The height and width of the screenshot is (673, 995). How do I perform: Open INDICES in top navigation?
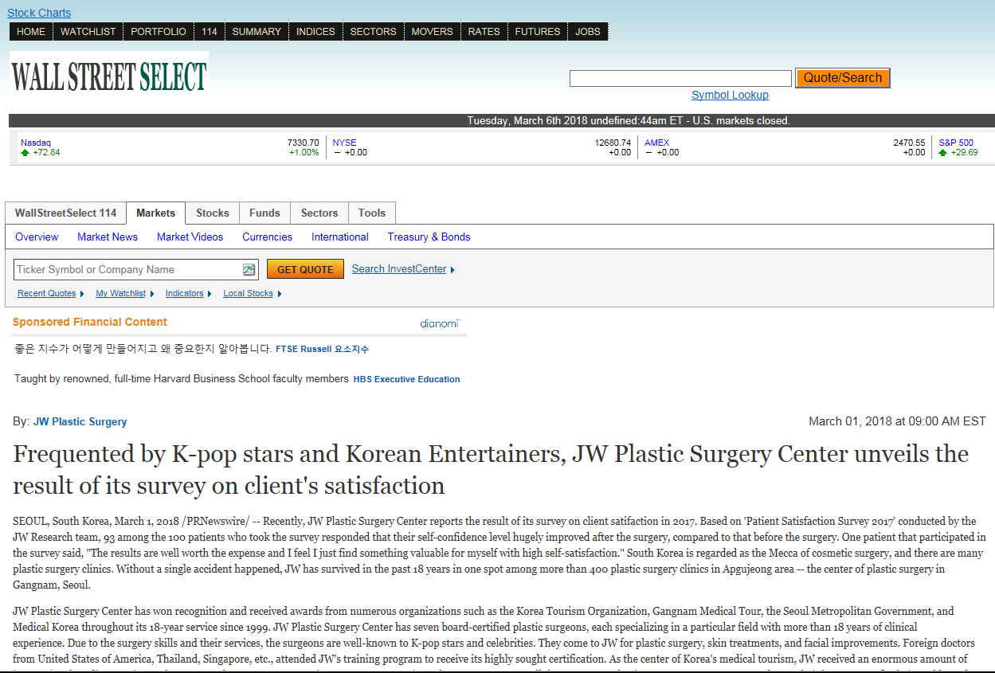coord(315,32)
